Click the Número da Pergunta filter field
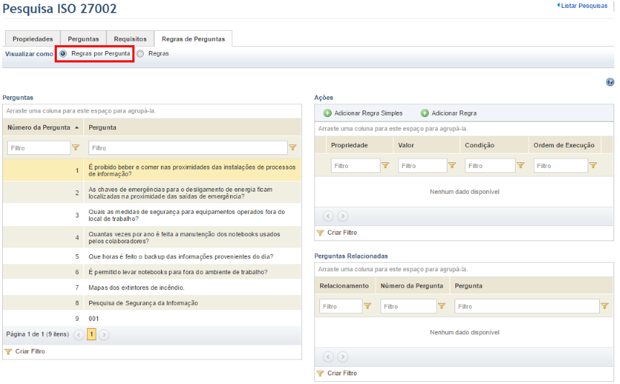The image size is (620, 384). [39, 148]
